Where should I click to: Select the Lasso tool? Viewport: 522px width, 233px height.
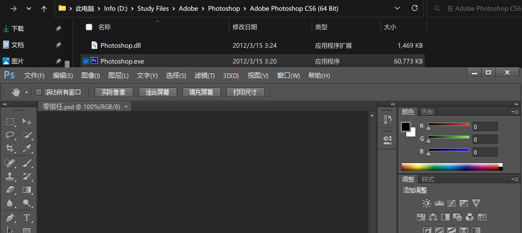click(x=10, y=134)
